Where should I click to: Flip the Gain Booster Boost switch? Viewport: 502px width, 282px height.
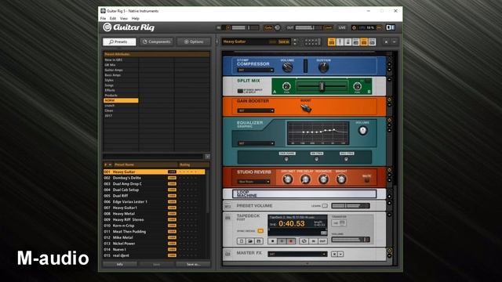tap(306, 109)
